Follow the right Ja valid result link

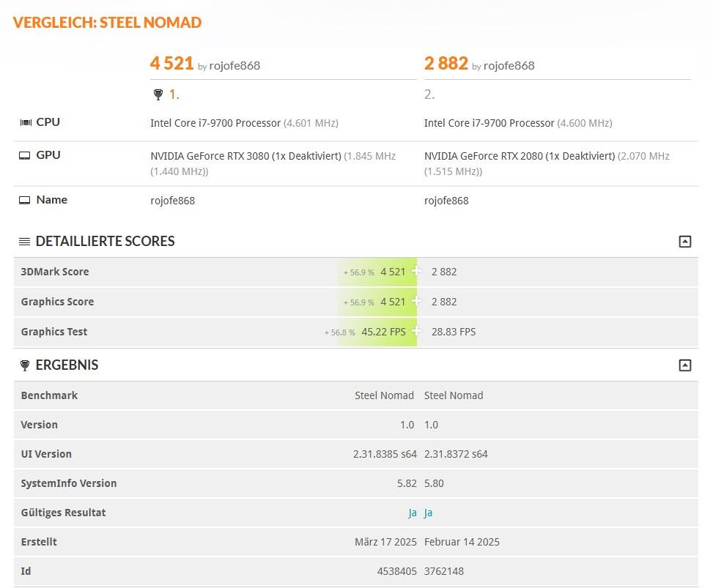pos(429,513)
